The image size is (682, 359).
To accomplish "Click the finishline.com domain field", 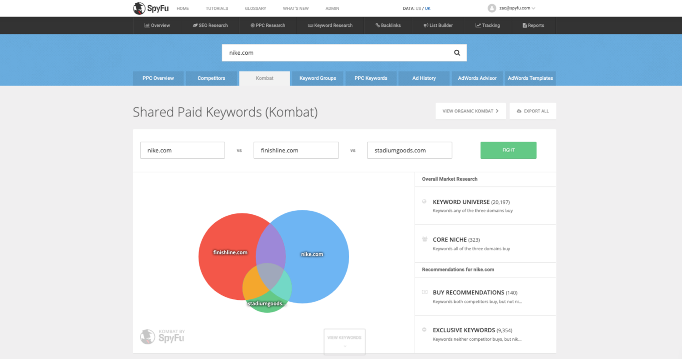I will coord(296,151).
